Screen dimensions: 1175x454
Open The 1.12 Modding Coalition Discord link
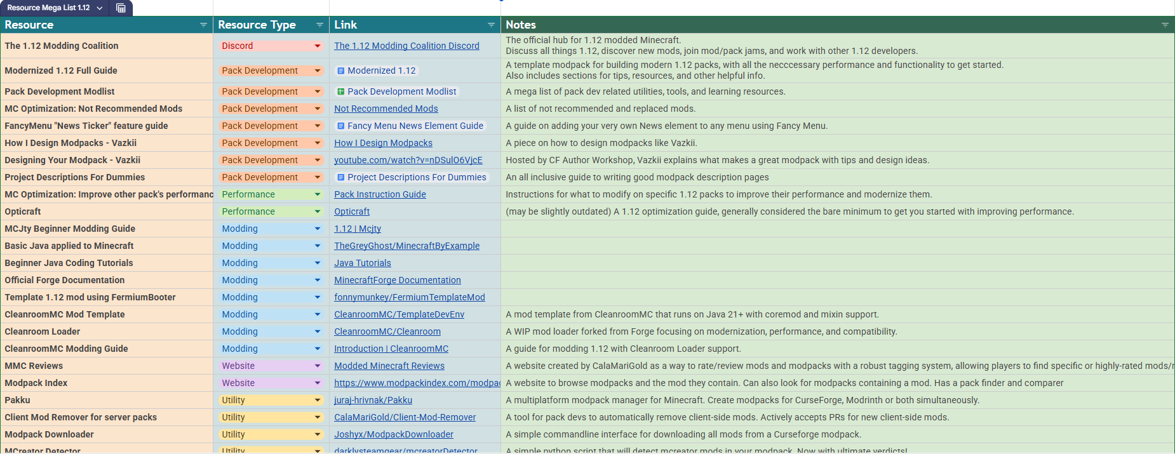coord(406,46)
